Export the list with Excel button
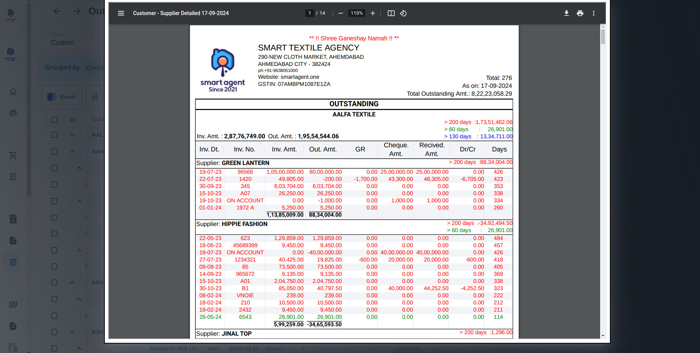This screenshot has width=700, height=353. pyautogui.click(x=62, y=97)
